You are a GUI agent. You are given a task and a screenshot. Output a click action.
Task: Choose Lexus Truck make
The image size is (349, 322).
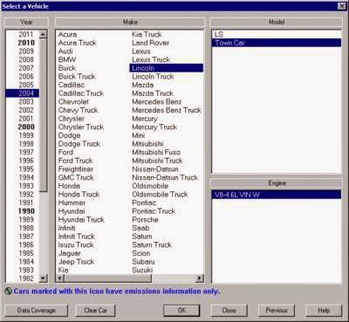(x=151, y=59)
